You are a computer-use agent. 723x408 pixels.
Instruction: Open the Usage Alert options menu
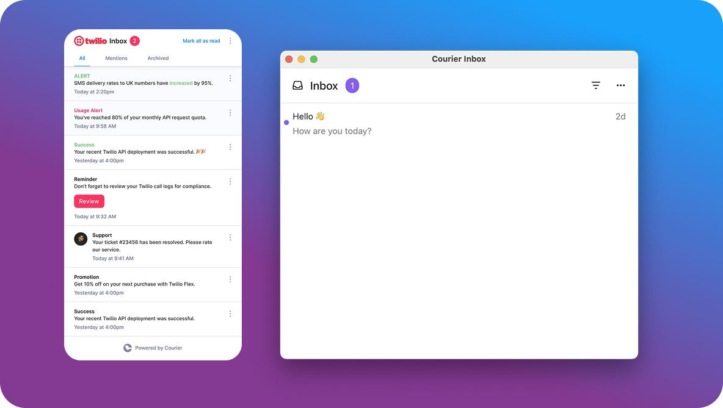point(230,112)
